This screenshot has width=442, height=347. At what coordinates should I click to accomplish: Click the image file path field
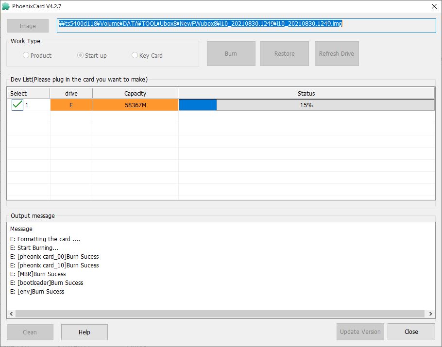click(x=246, y=26)
